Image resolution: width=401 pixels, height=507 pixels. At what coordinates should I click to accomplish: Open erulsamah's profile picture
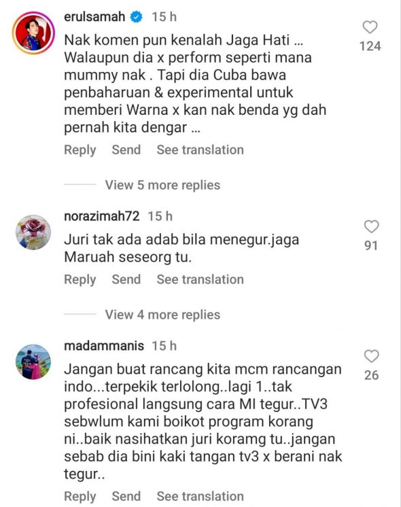(x=33, y=33)
